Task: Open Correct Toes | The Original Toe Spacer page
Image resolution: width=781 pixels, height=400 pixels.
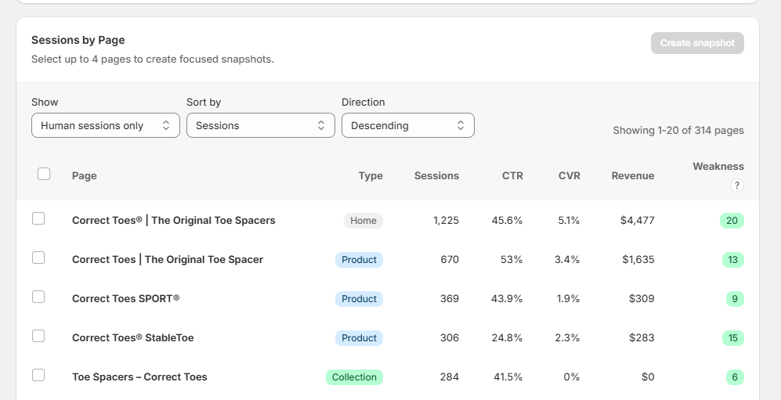Action: [168, 260]
